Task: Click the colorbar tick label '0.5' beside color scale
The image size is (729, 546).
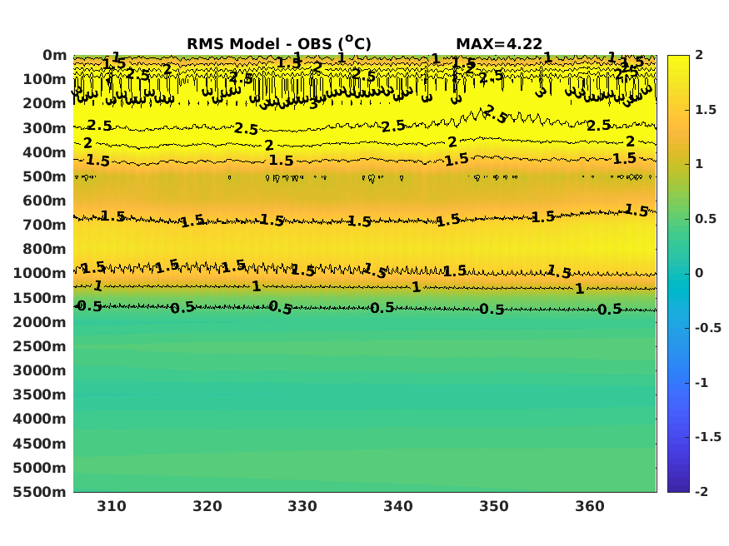Action: (706, 219)
